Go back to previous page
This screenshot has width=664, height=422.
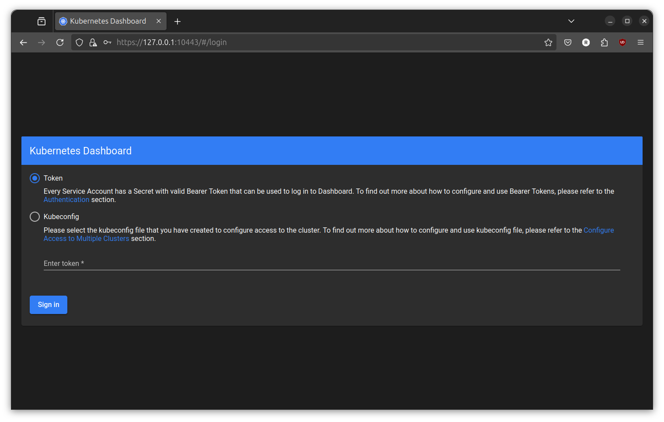(x=24, y=42)
